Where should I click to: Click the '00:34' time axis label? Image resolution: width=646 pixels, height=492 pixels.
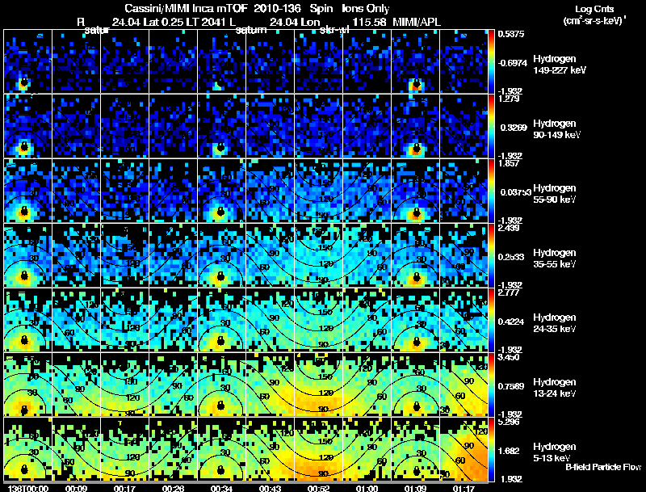click(x=221, y=488)
